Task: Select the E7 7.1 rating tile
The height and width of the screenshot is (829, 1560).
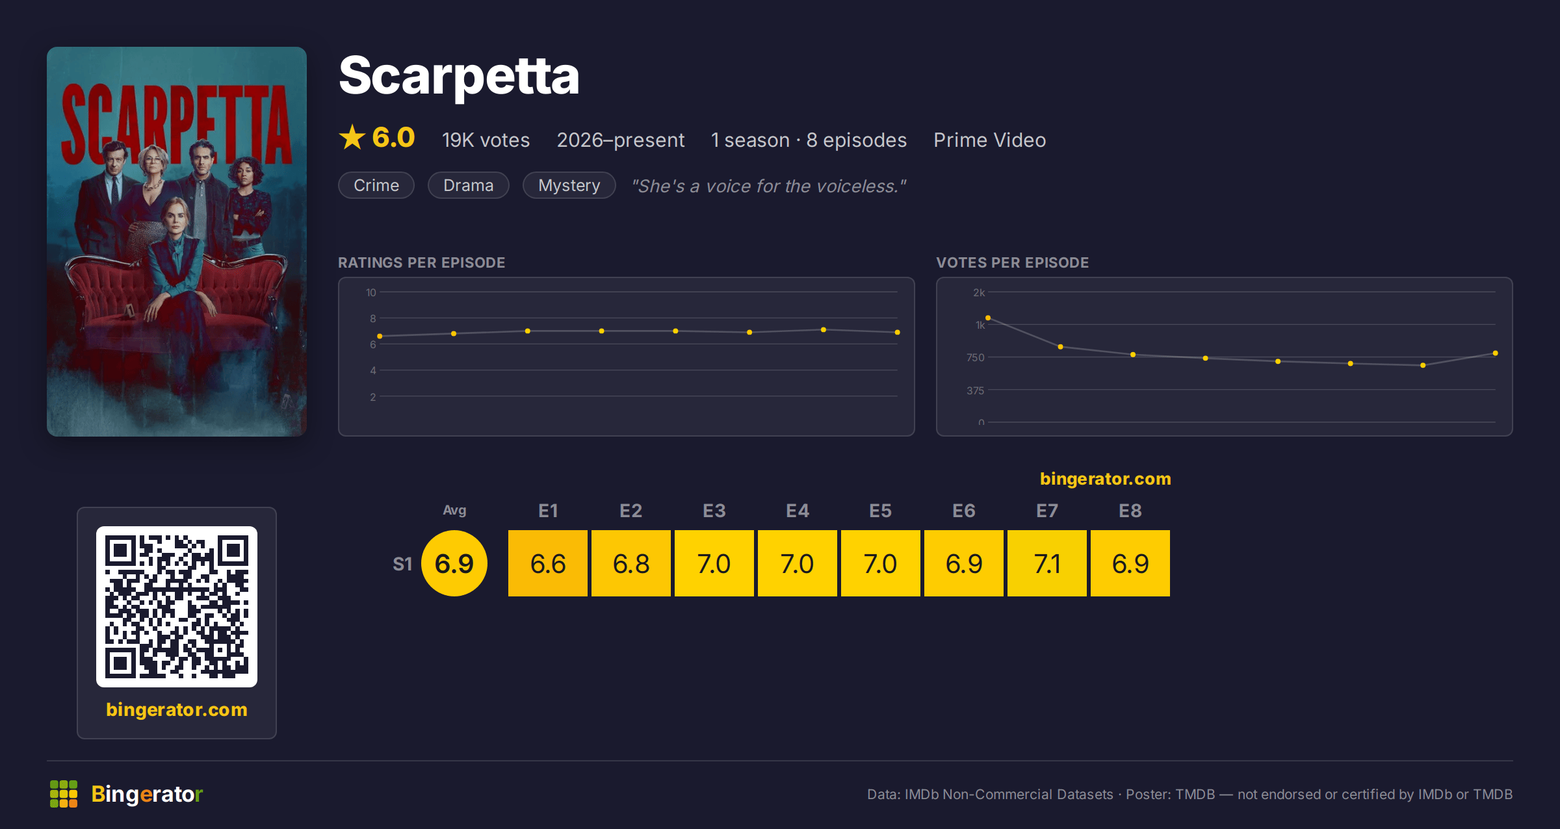Action: coord(1047,563)
